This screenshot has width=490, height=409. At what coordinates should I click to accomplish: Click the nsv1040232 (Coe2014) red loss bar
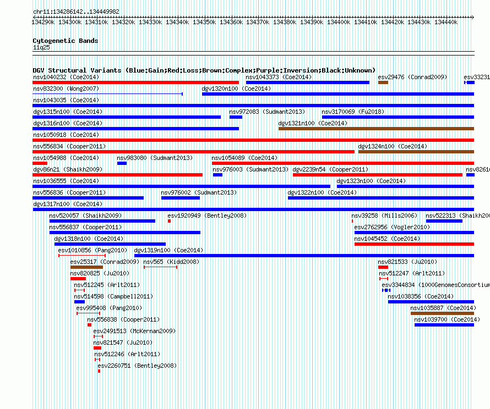(x=135, y=82)
